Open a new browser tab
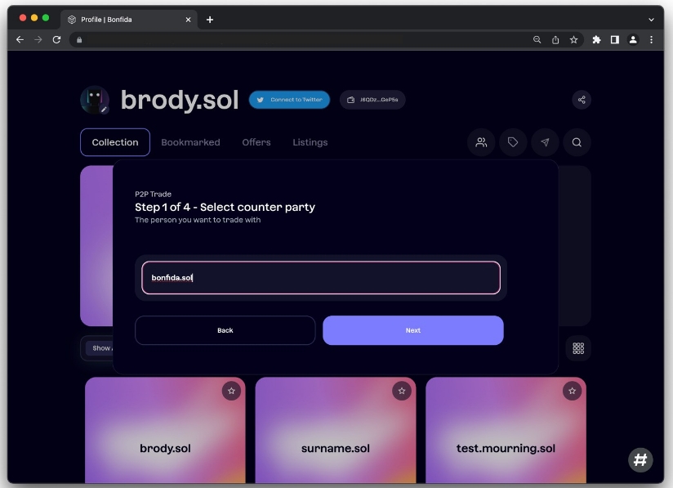 209,20
